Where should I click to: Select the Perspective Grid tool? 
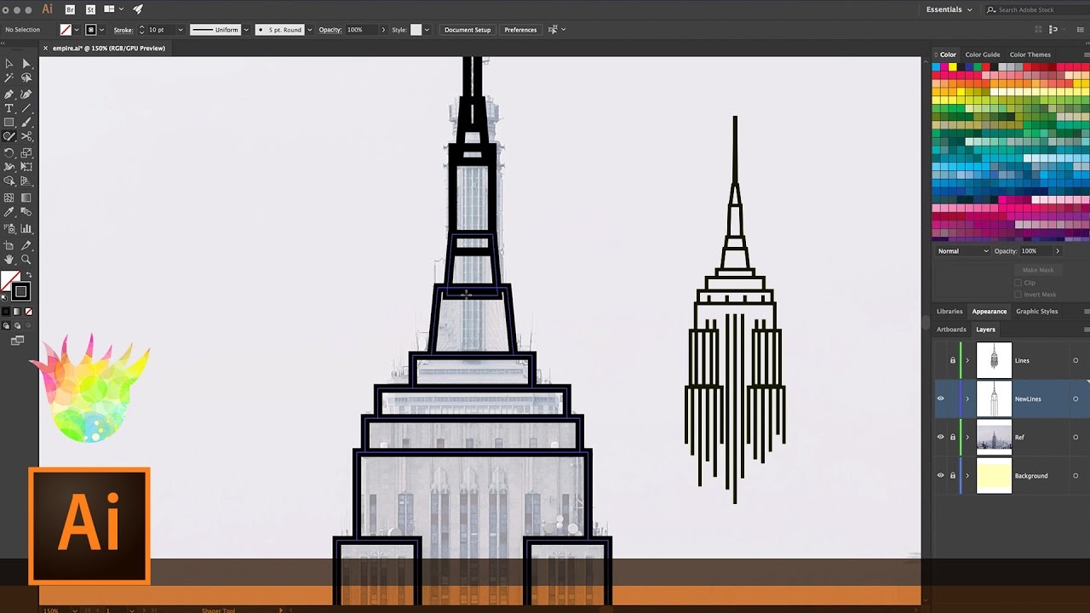[26, 180]
